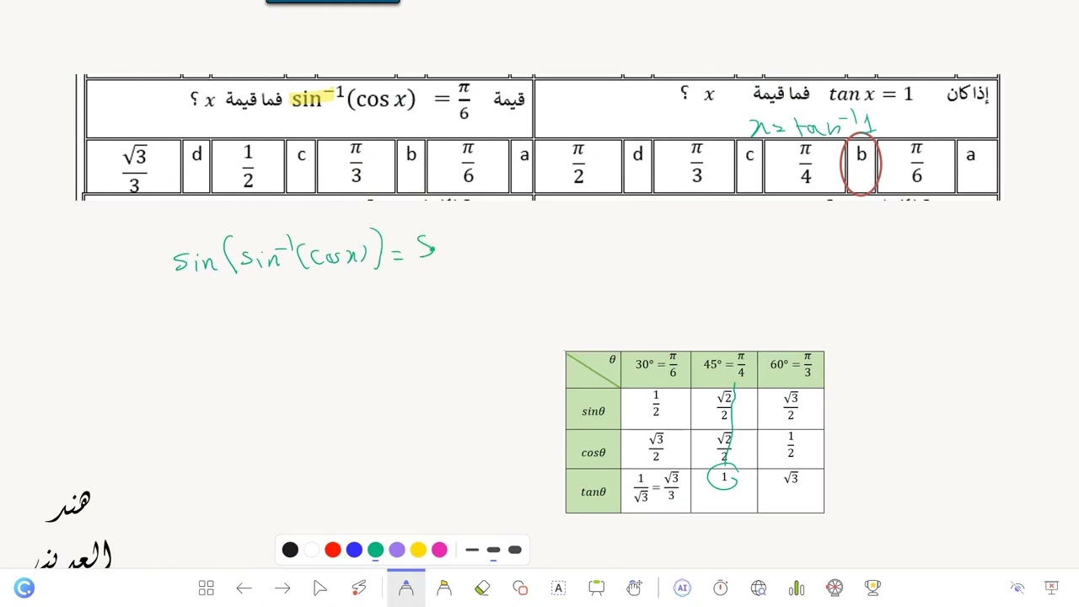Click the π/2 answer option

coord(578,163)
